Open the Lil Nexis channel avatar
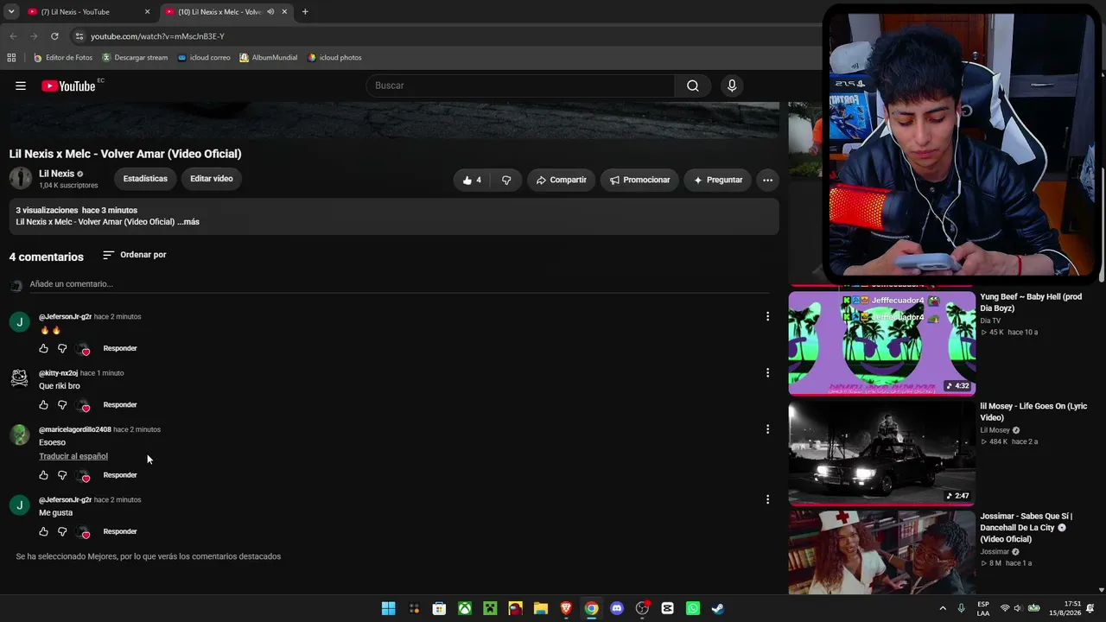This screenshot has width=1106, height=622. (x=20, y=179)
